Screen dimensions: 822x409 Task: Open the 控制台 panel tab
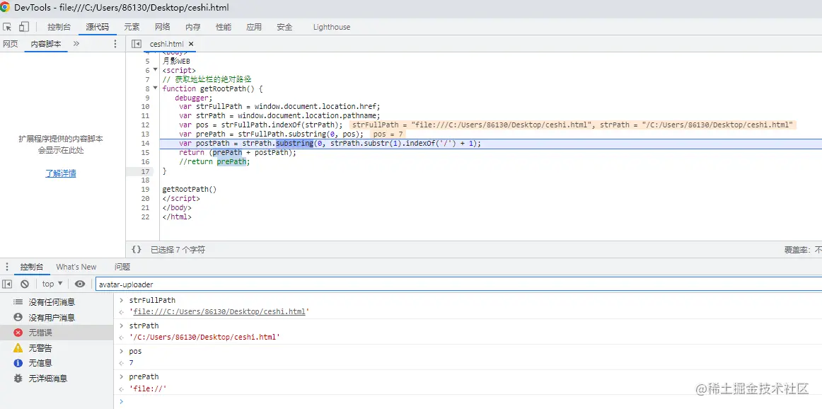(59, 28)
